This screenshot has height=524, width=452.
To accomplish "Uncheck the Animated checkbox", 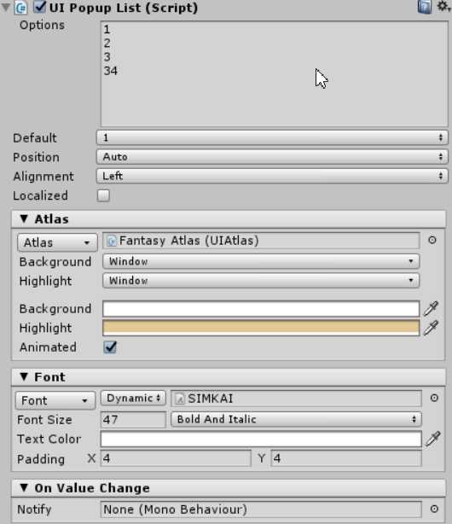I will (x=110, y=347).
